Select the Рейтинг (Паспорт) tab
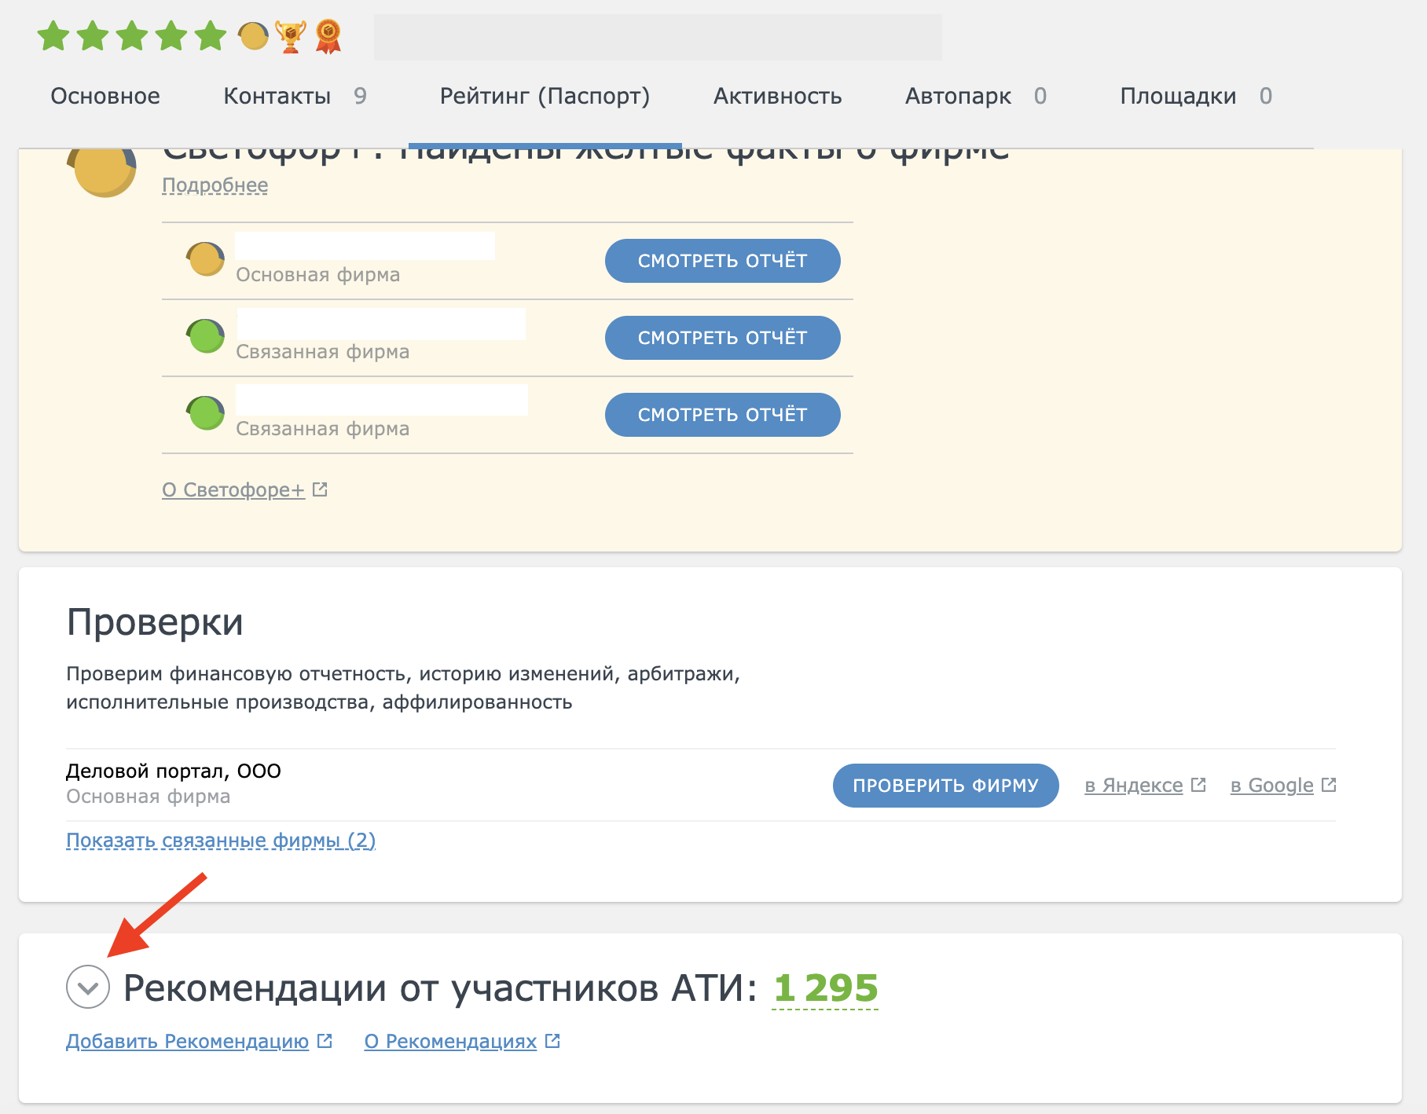This screenshot has width=1427, height=1114. coord(545,96)
